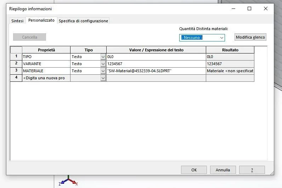Open help with the question mark button
This screenshot has width=282, height=188.
[252, 170]
